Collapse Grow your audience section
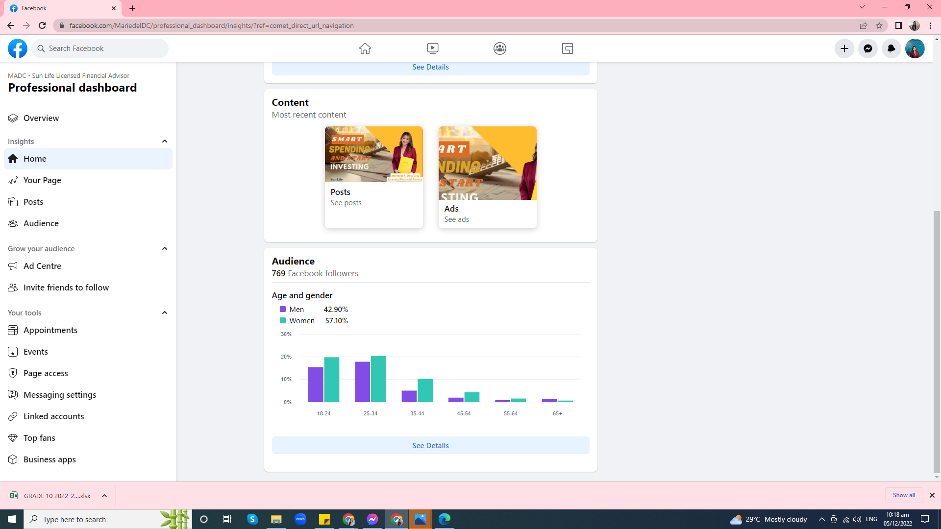 pos(165,249)
